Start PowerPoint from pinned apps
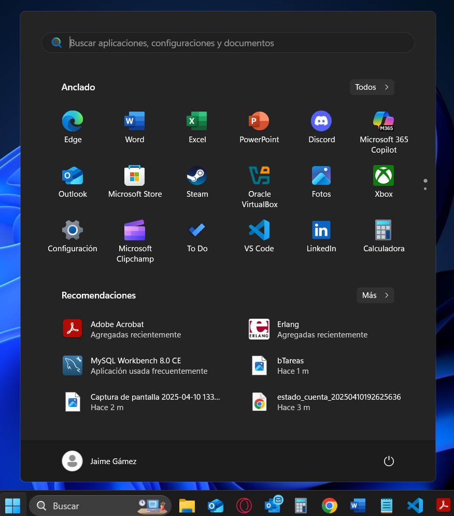The width and height of the screenshot is (454, 516). click(x=259, y=127)
